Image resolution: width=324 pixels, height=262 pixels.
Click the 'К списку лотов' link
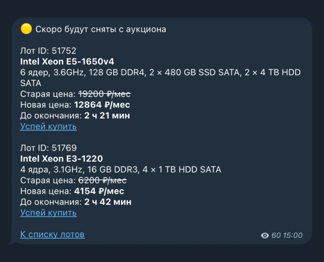click(52, 234)
